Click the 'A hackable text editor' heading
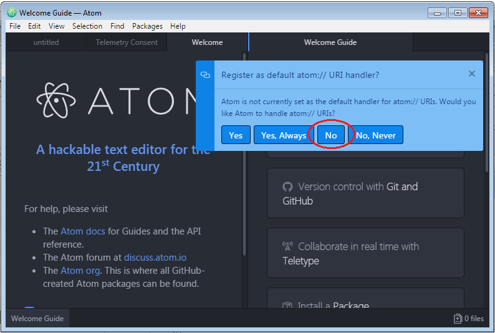 123,158
